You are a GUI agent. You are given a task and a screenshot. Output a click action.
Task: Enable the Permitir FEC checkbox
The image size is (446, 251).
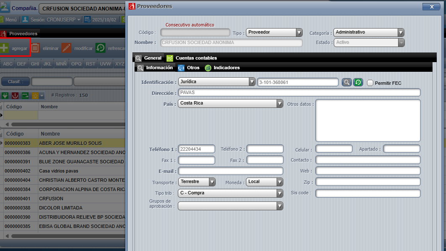pos(370,83)
